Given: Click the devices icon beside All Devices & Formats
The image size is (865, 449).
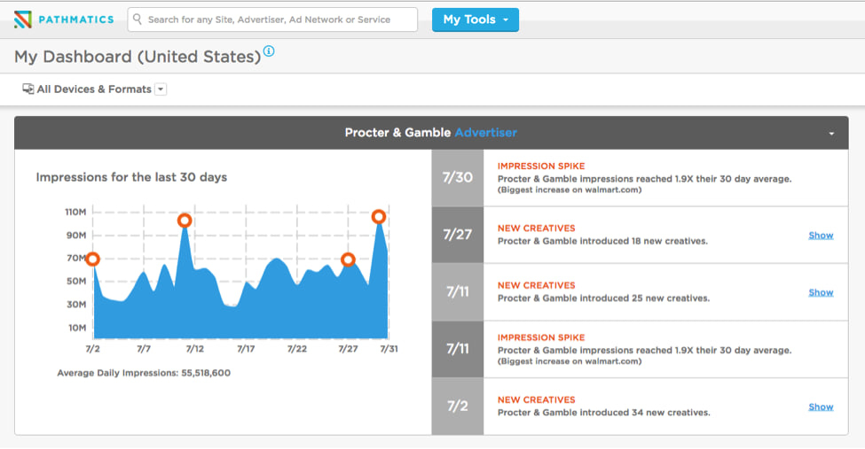Looking at the screenshot, I should pyautogui.click(x=28, y=89).
